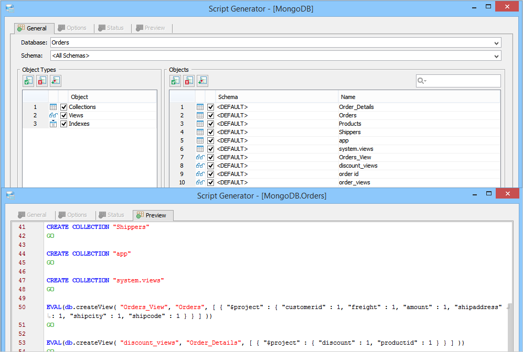This screenshot has width=523, height=352.
Task: Click script line CREATE COLLECTION "Shippers"
Action: pyautogui.click(x=98, y=227)
